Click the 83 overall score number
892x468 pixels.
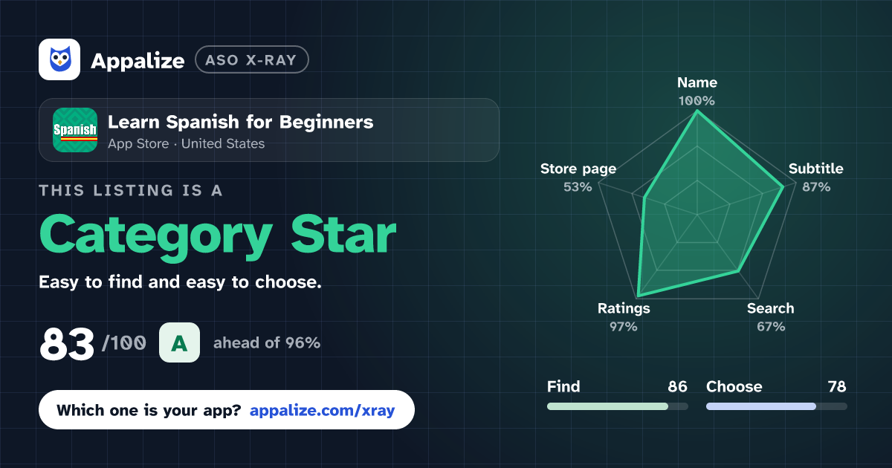[67, 343]
